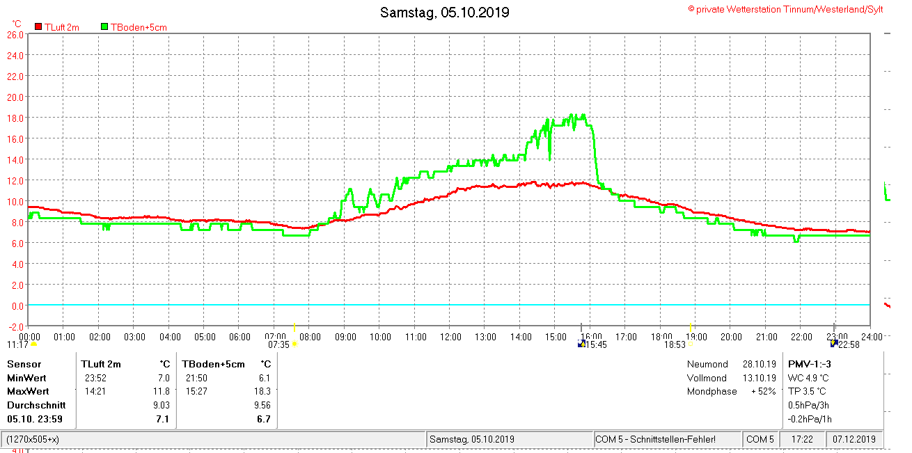The width and height of the screenshot is (912, 453).
Task: Click the green TBoden+5cm legend square
Action: point(104,27)
